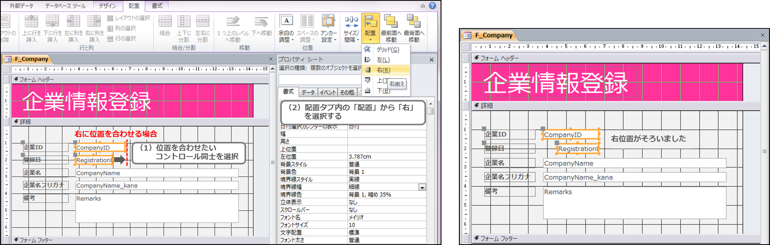
Task: Close the F_Company form in left window
Action: click(x=271, y=59)
